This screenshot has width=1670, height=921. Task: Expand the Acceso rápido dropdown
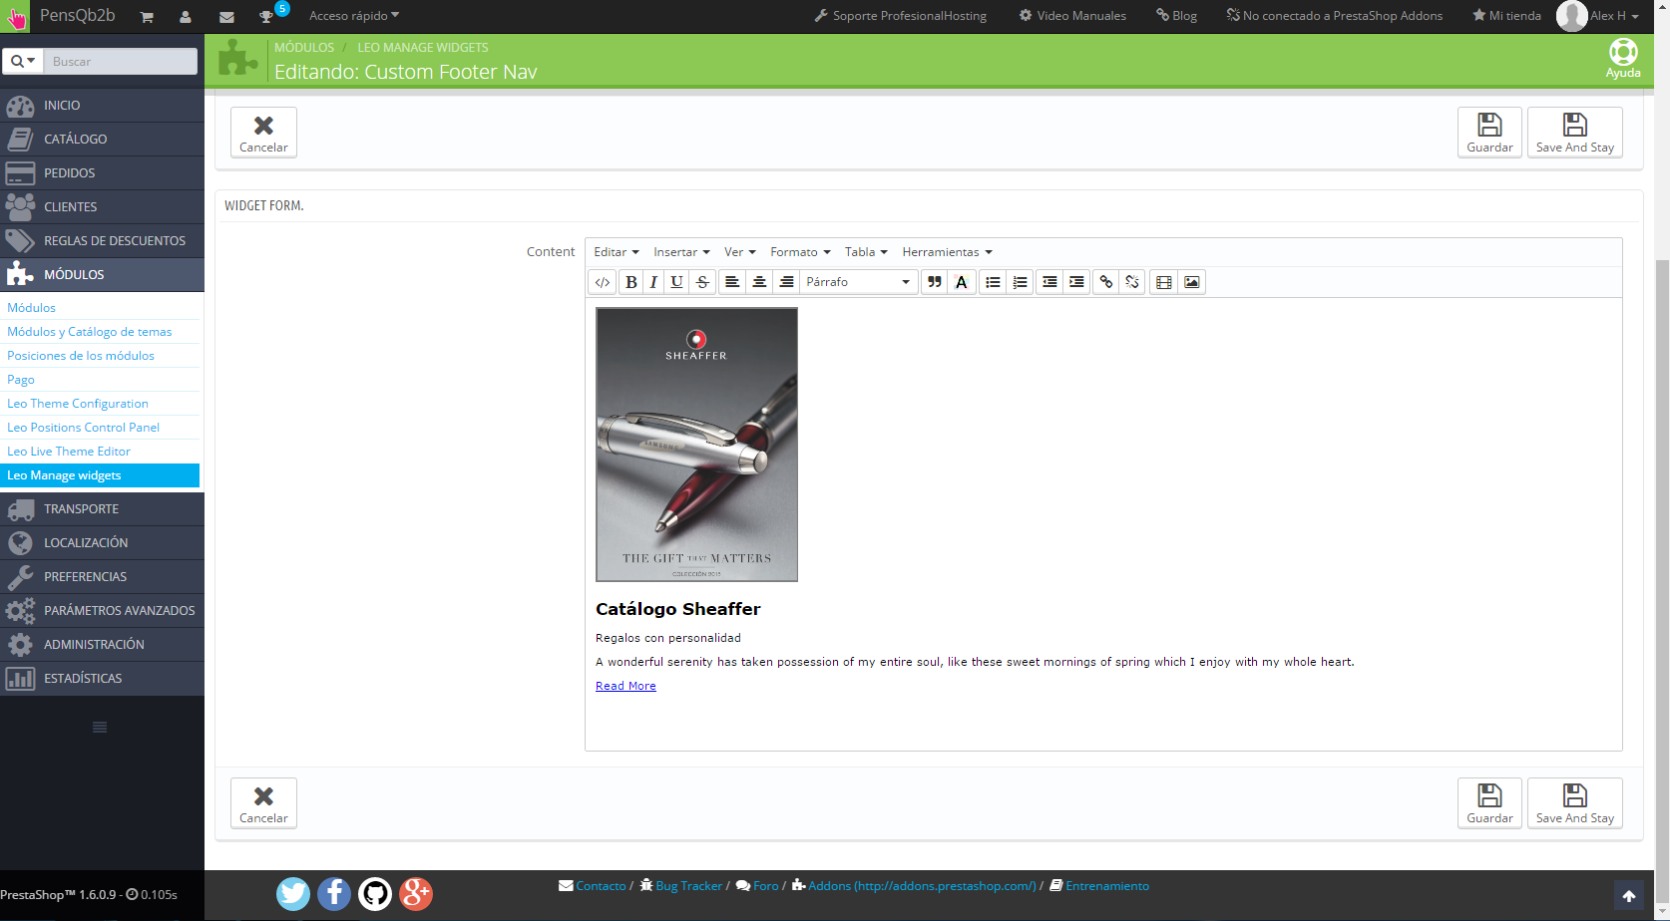pyautogui.click(x=354, y=16)
